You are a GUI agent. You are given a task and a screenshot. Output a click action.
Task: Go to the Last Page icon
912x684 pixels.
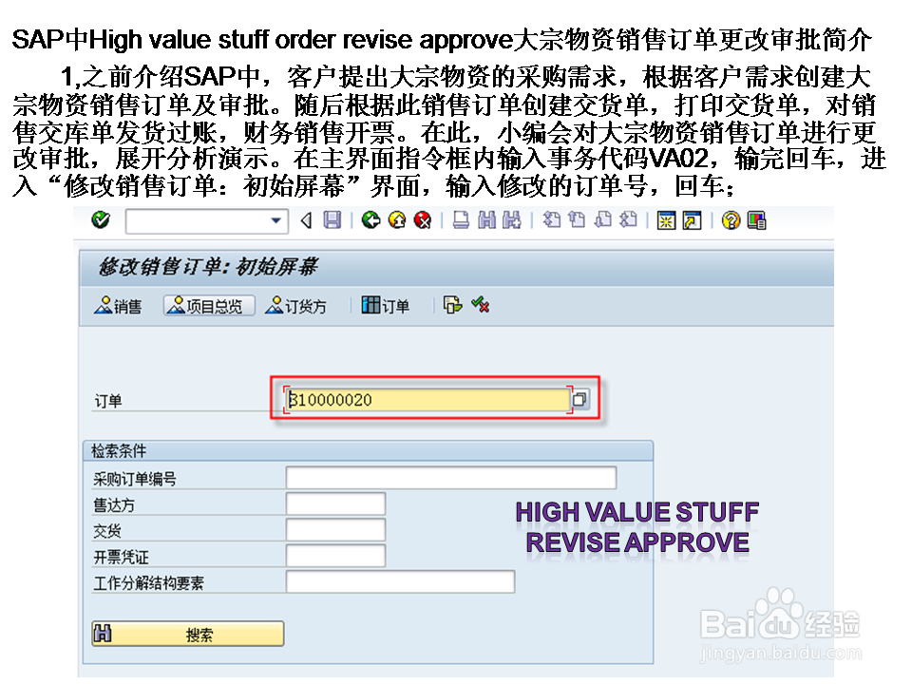point(628,219)
